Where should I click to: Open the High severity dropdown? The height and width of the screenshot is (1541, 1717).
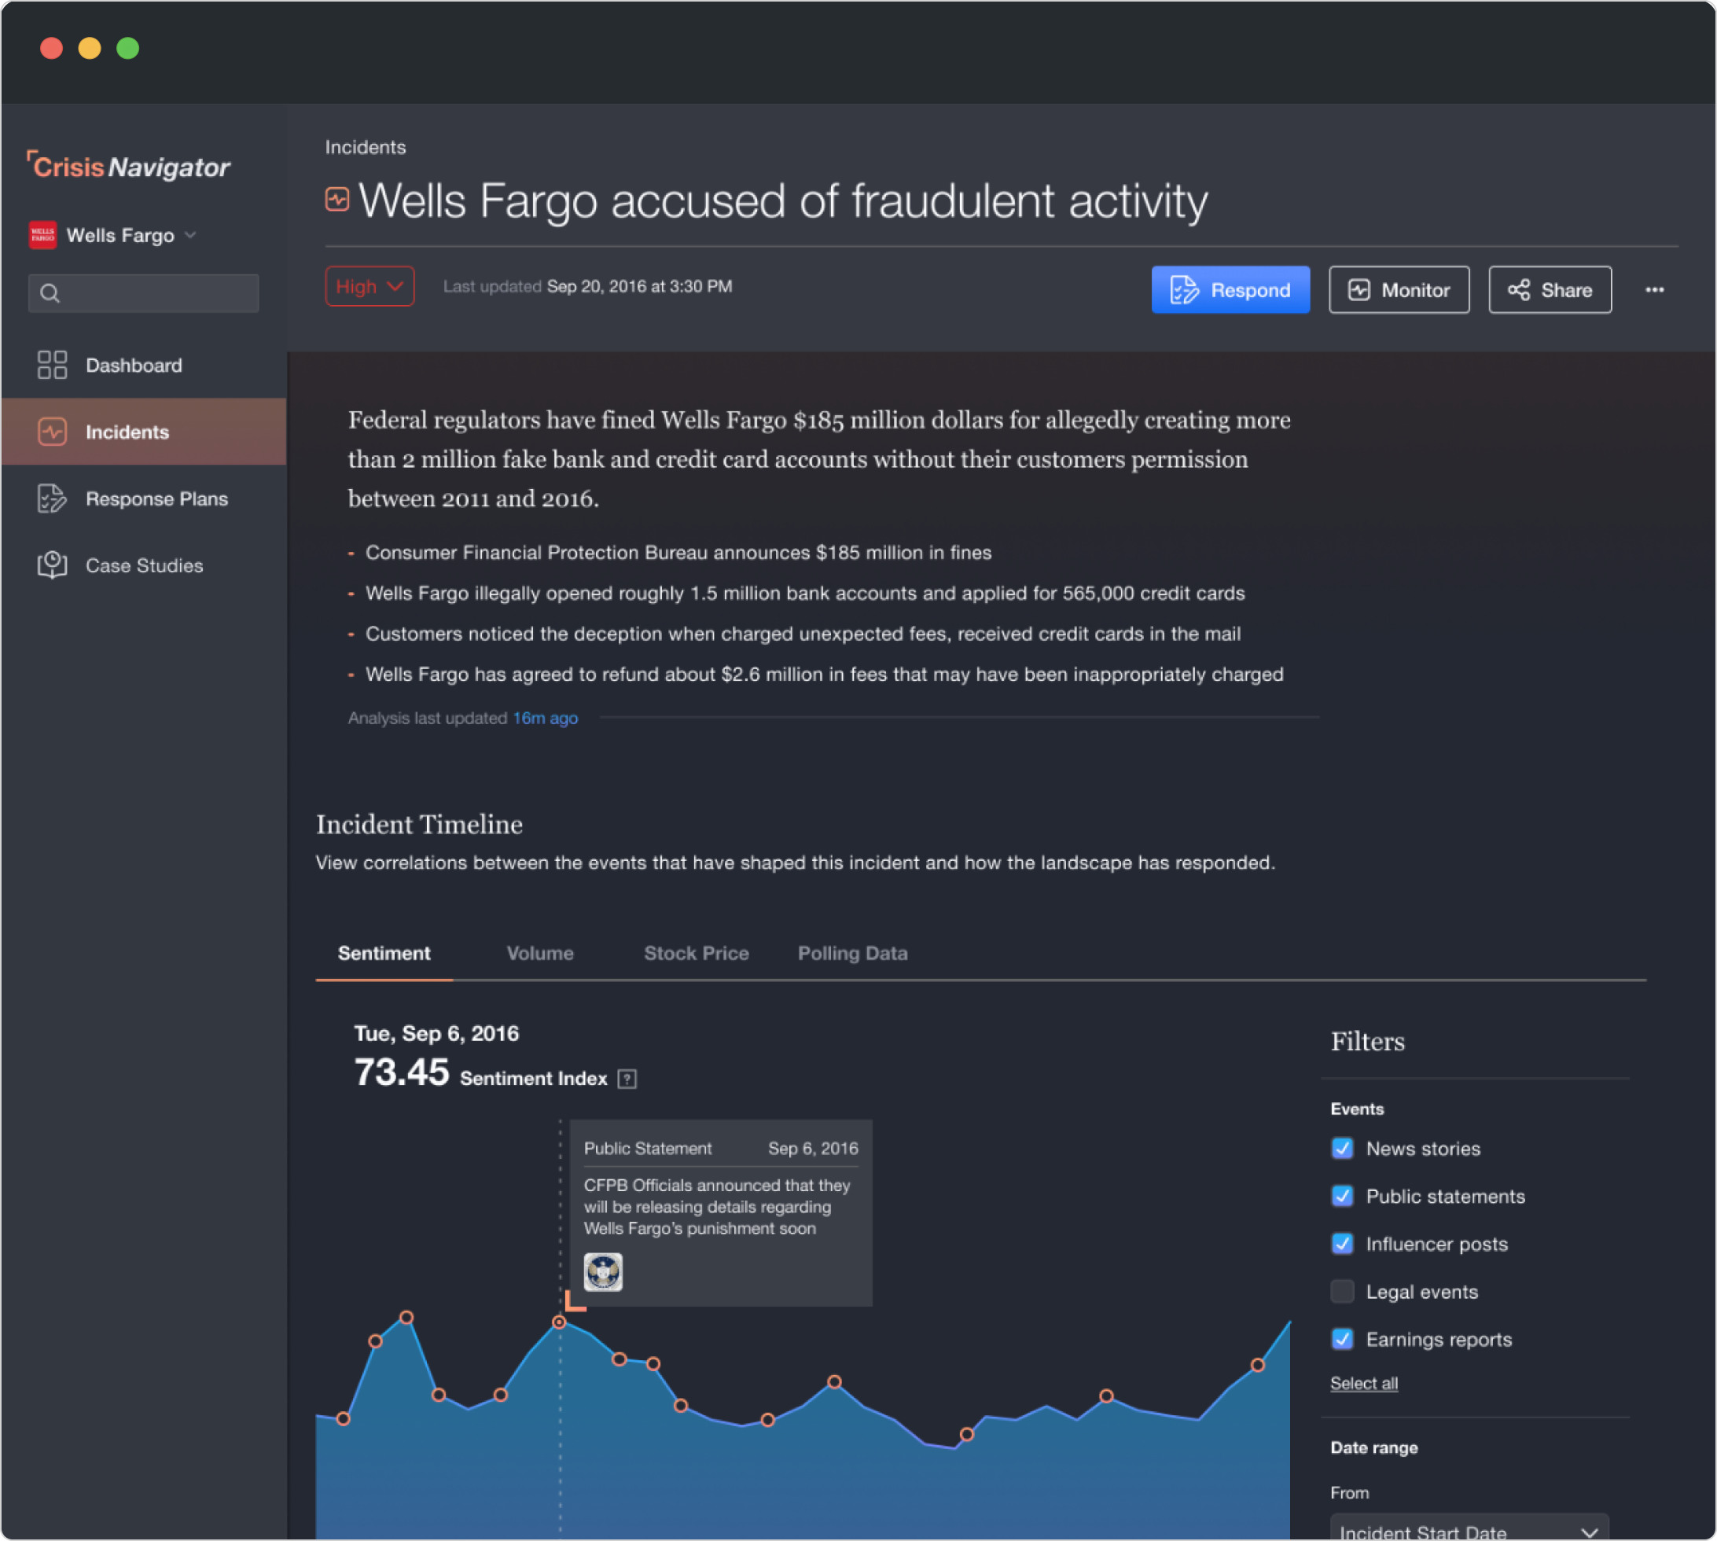click(x=370, y=286)
